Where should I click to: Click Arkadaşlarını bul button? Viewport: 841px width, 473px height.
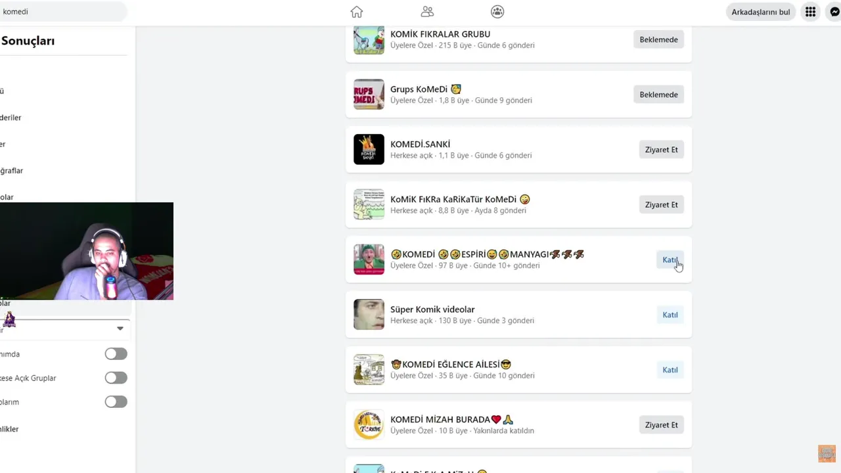click(761, 12)
